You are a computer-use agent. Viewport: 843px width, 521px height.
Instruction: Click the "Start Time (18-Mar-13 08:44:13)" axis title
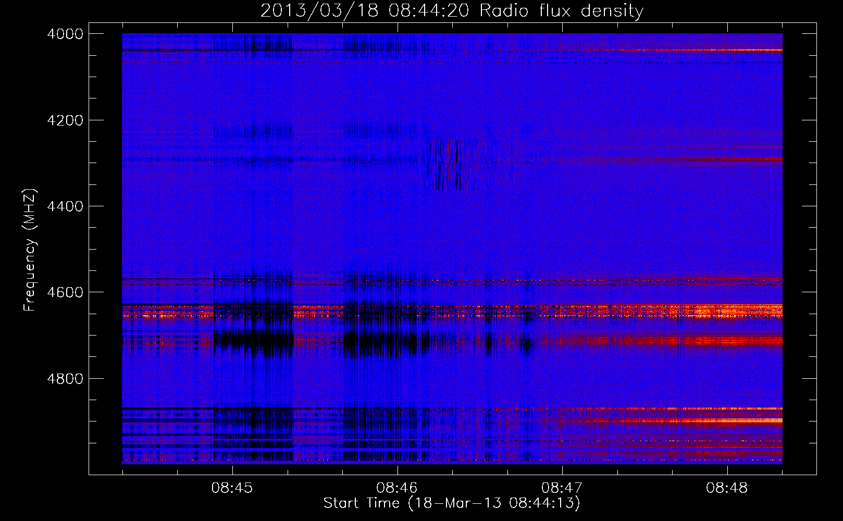(452, 503)
